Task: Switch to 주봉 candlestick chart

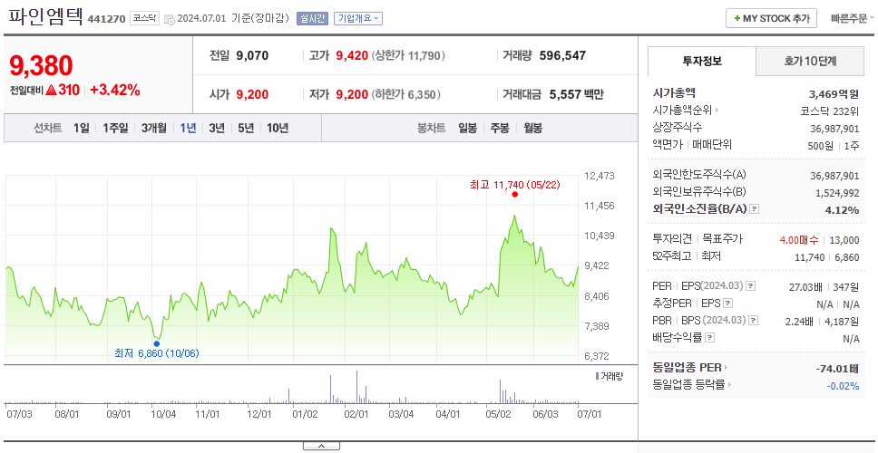Action: click(500, 128)
